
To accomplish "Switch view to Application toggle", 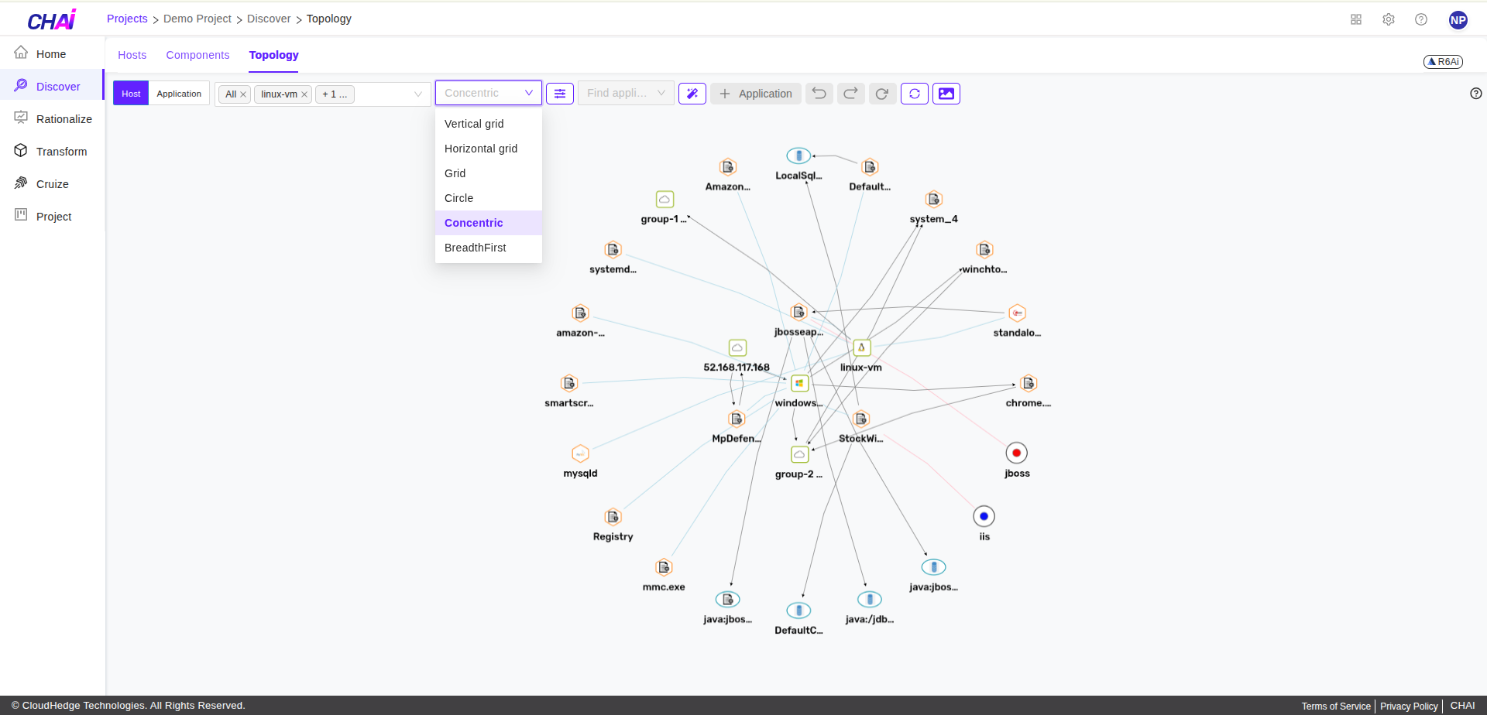I will coord(179,94).
